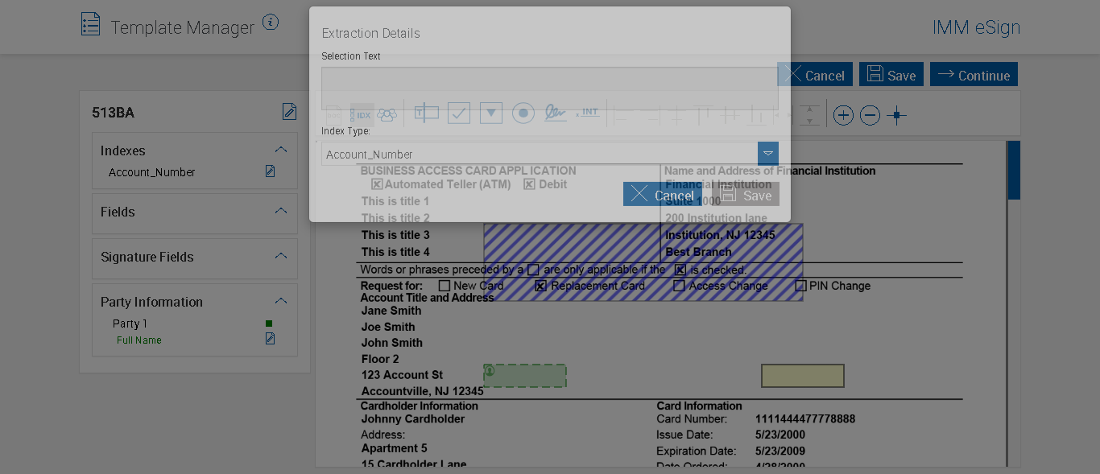Select the IDX index tool
Image resolution: width=1100 pixels, height=474 pixels.
pos(362,114)
